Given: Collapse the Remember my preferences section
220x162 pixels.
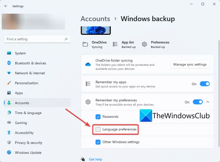Looking at the screenshot, I should point(208,102).
